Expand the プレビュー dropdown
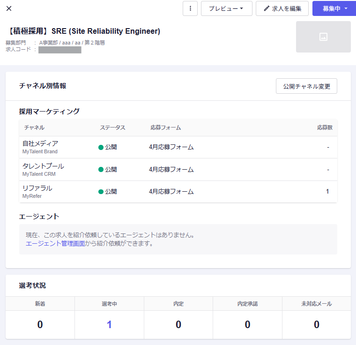The width and height of the screenshot is (356, 345). [226, 8]
